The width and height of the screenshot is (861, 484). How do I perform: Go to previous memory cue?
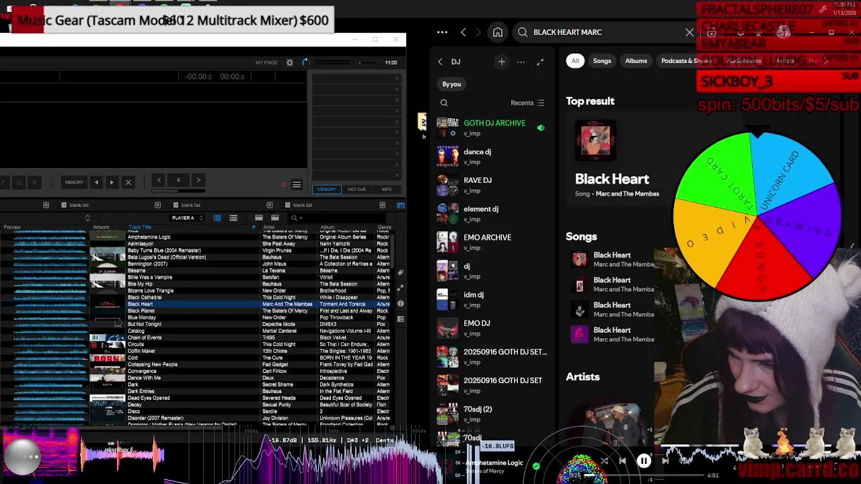pyautogui.click(x=96, y=182)
